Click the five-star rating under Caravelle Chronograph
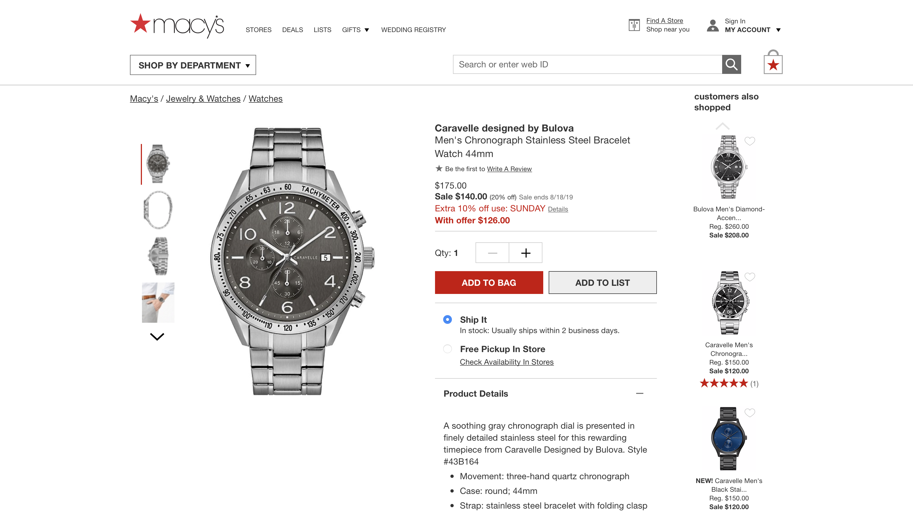 click(723, 383)
